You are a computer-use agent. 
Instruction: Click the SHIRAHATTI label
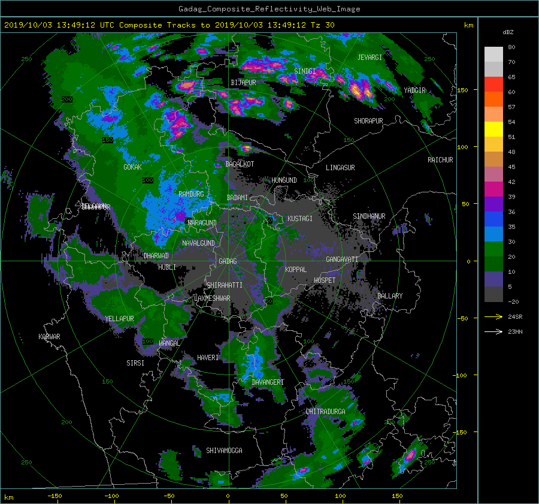coord(225,285)
